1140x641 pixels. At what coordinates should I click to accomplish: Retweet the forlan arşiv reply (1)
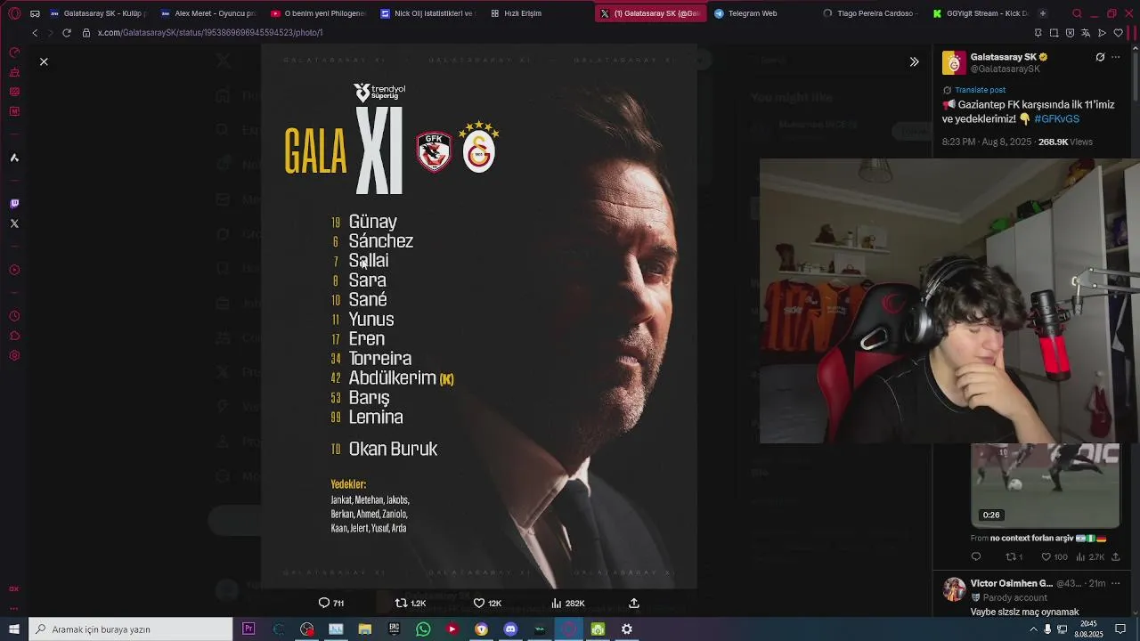(1014, 557)
